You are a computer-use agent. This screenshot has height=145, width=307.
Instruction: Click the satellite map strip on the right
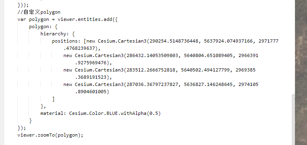pos(301,72)
